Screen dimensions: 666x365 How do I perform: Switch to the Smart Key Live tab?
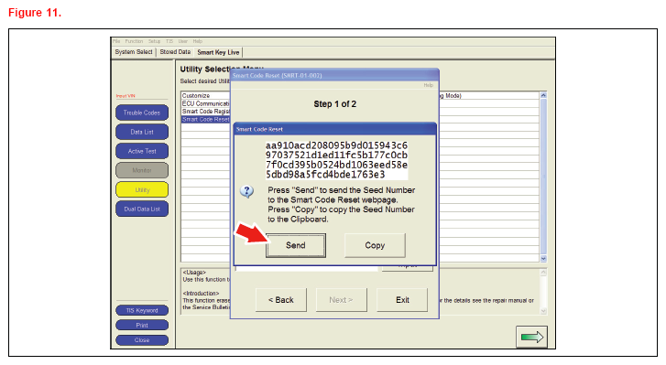tap(218, 52)
